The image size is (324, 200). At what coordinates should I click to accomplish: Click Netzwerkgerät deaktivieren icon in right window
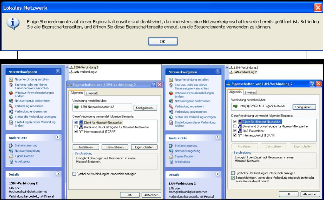[x=171, y=101]
